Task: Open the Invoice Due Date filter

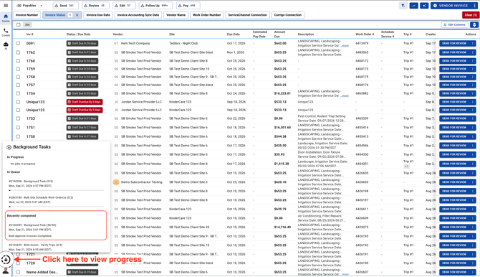Action: click(98, 15)
